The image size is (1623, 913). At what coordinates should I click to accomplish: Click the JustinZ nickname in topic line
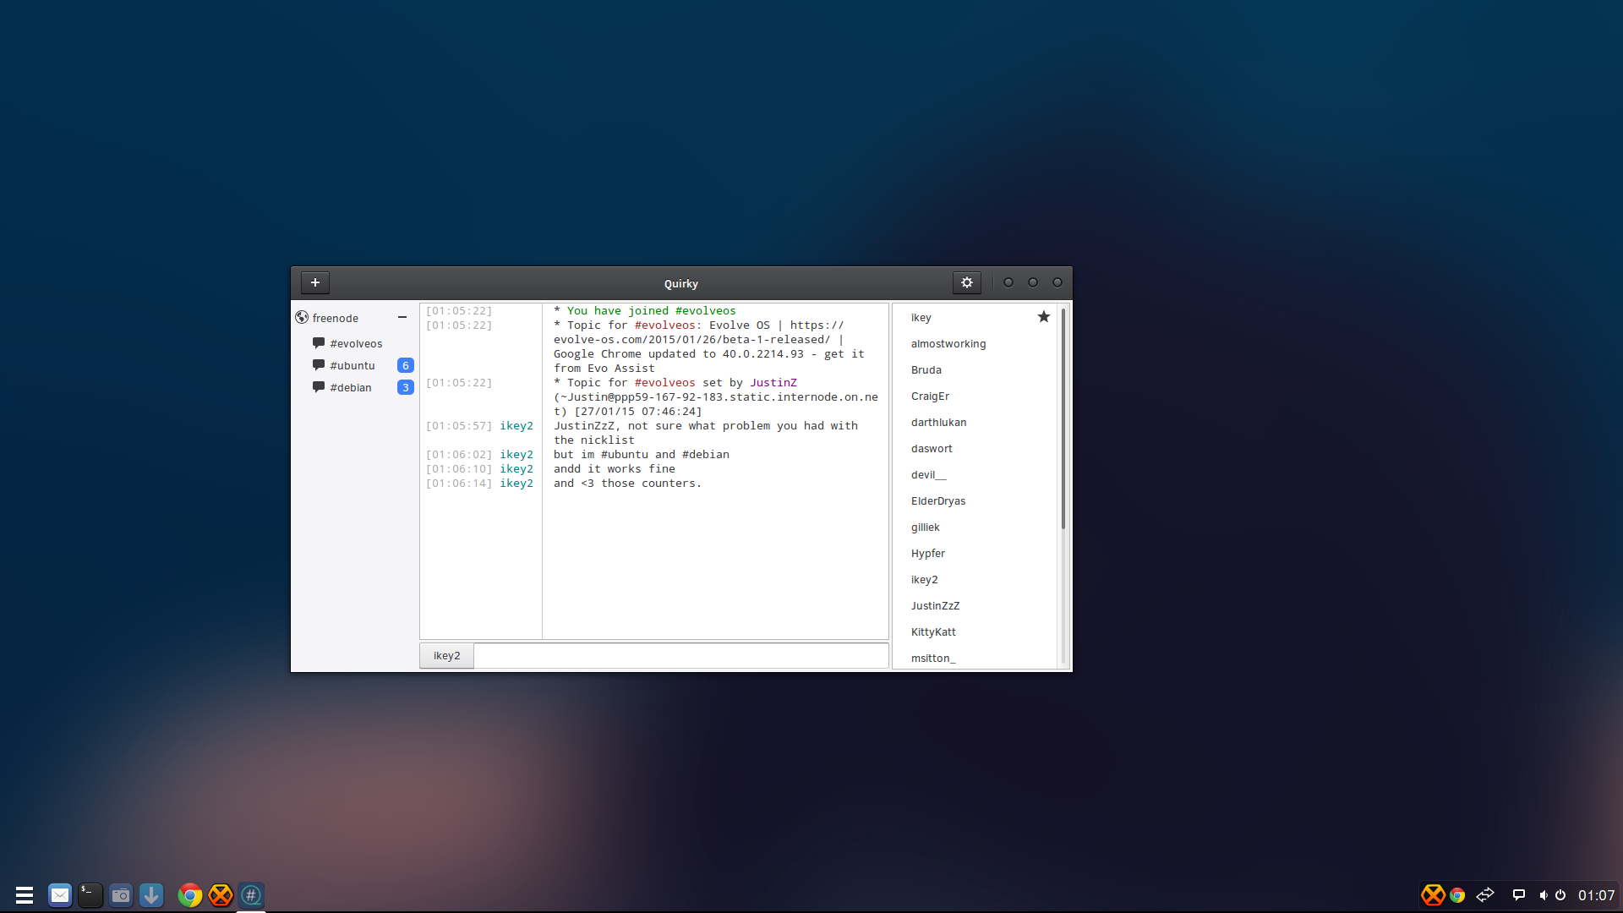pyautogui.click(x=773, y=383)
